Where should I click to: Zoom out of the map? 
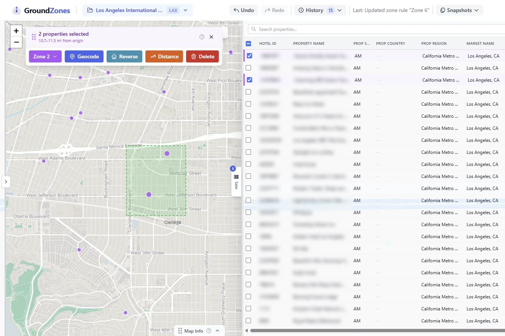16,42
